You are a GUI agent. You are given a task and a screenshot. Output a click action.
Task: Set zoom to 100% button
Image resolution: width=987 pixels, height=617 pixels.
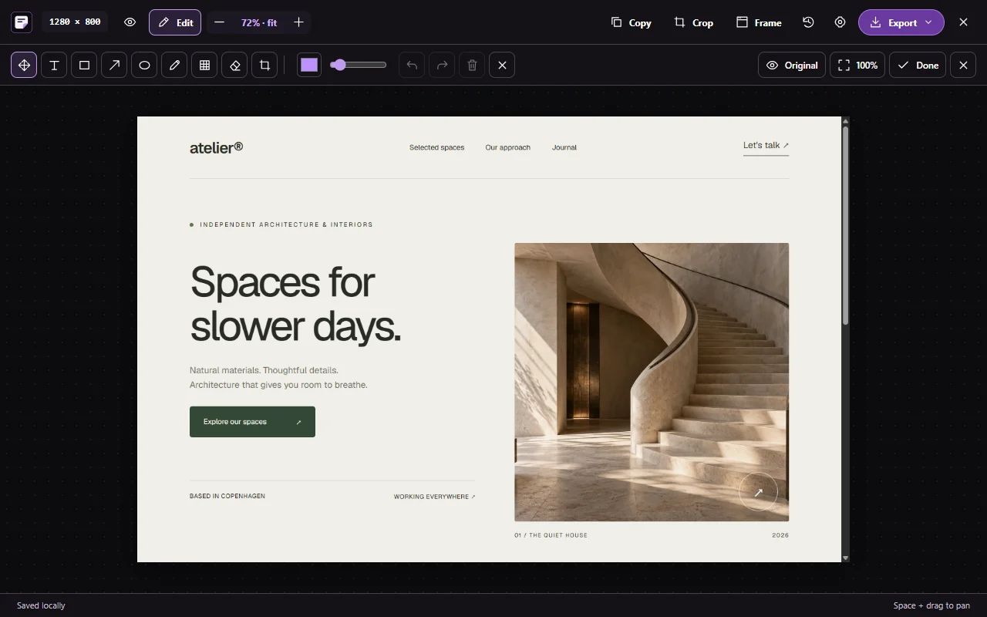(857, 65)
